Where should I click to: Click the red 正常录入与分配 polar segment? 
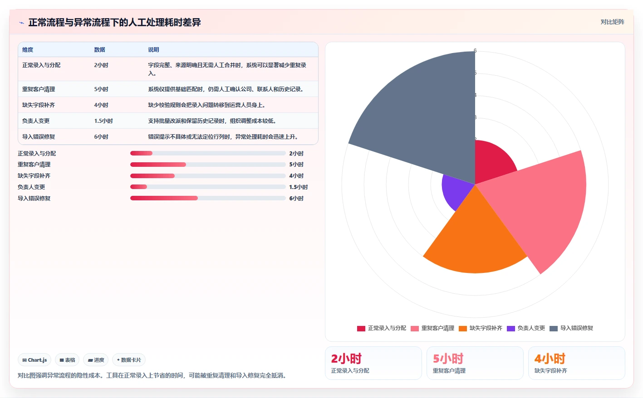coord(491,162)
